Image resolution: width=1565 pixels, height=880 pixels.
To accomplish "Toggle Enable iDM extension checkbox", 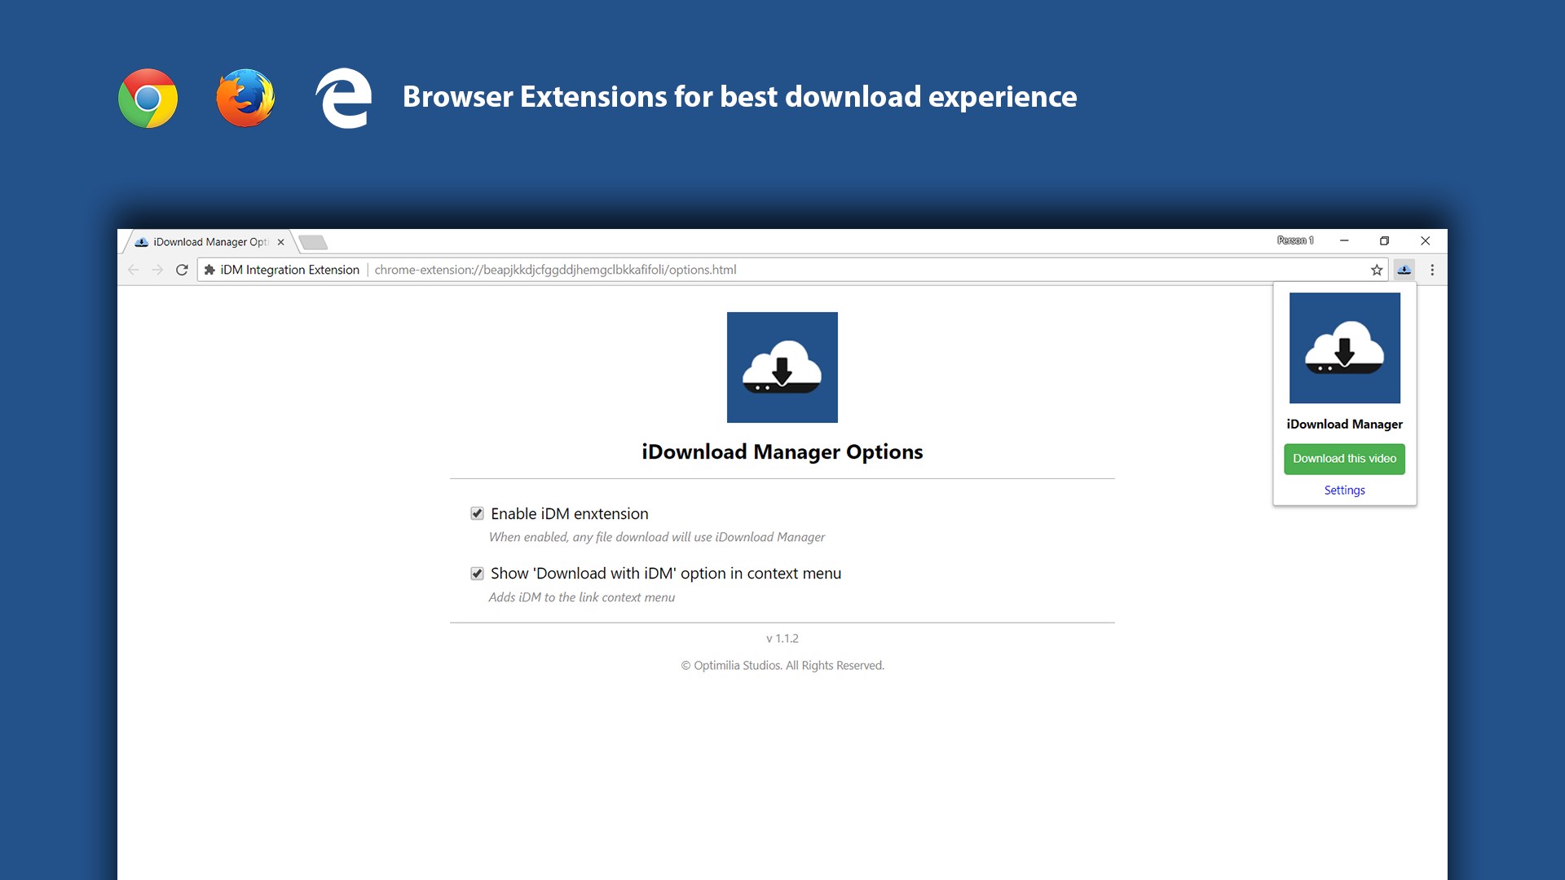I will click(x=478, y=513).
